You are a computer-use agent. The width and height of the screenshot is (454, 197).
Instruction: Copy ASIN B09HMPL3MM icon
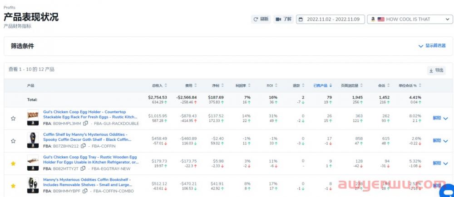pos(85,123)
